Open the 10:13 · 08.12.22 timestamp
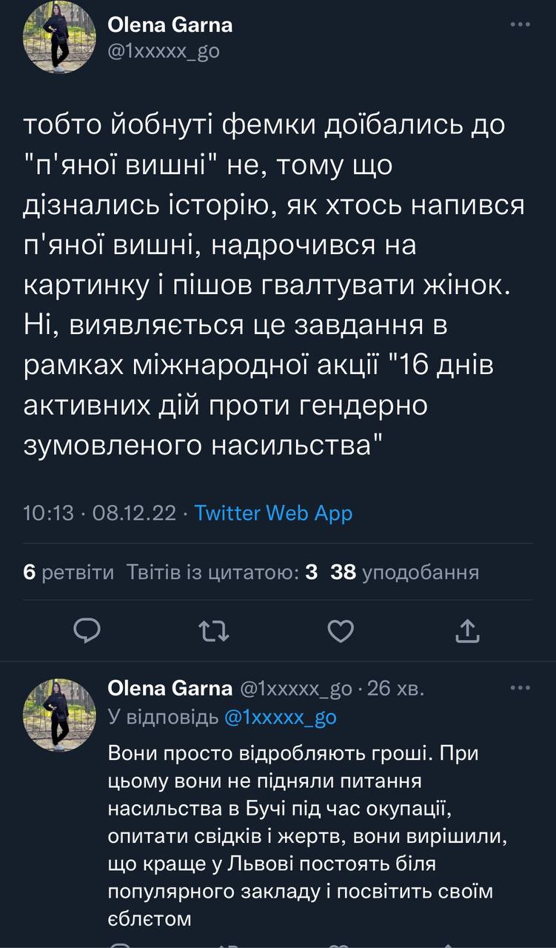This screenshot has height=948, width=556. click(99, 513)
